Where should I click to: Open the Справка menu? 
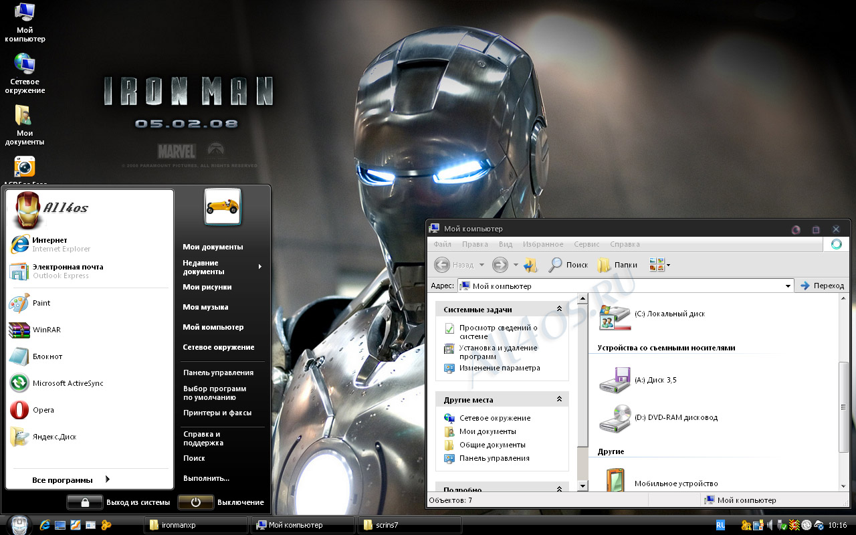(x=625, y=244)
